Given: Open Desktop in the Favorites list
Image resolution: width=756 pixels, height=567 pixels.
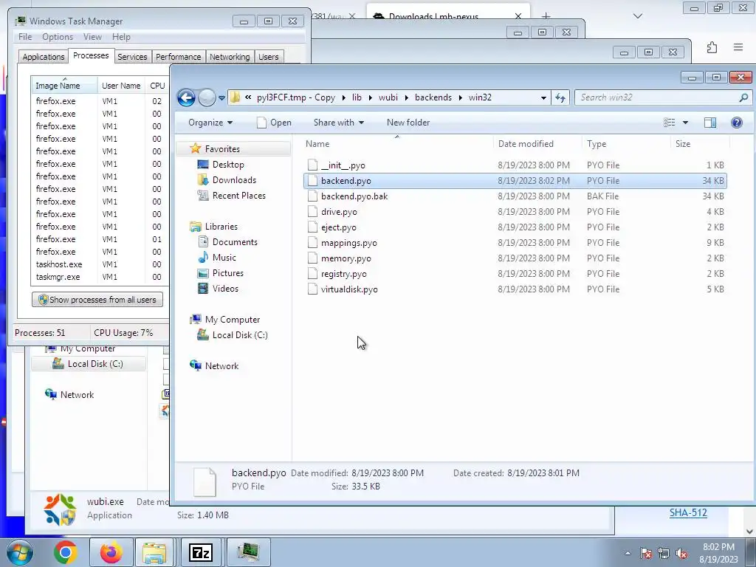Looking at the screenshot, I should [227, 165].
